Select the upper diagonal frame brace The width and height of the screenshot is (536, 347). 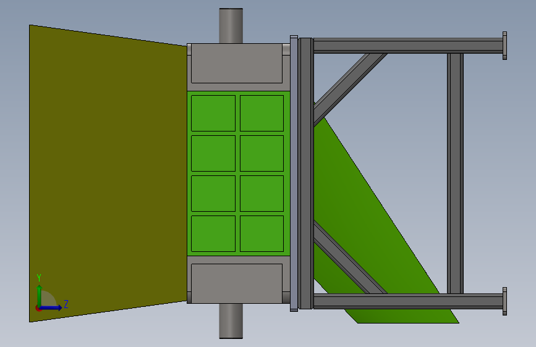pyautogui.click(x=349, y=90)
